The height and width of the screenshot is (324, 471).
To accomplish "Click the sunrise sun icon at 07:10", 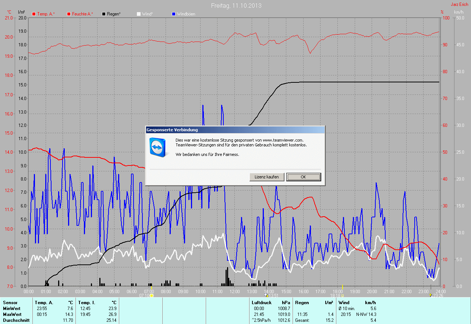I will click(152, 295).
